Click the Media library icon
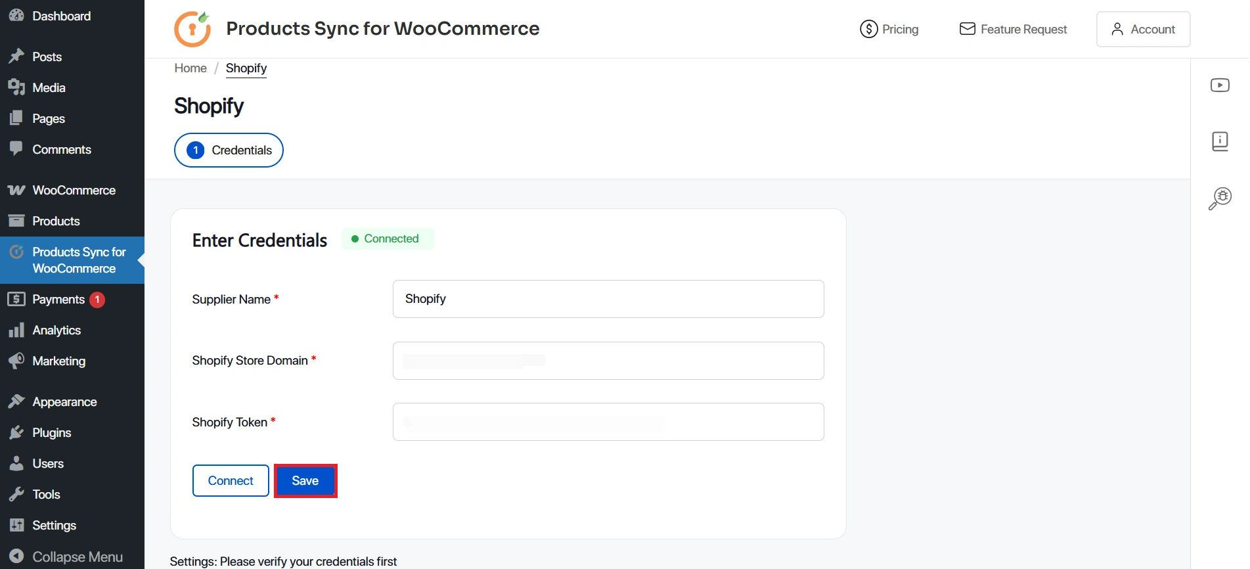The image size is (1250, 569). pyautogui.click(x=16, y=87)
